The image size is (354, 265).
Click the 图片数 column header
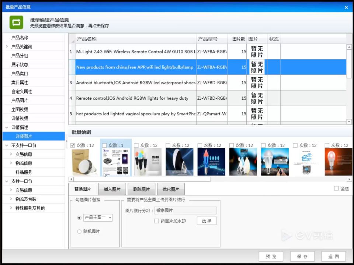click(x=237, y=39)
